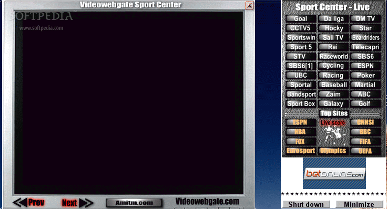The height and width of the screenshot is (209, 387).
Task: Switch to the SBS6 channel
Action: (x=365, y=56)
